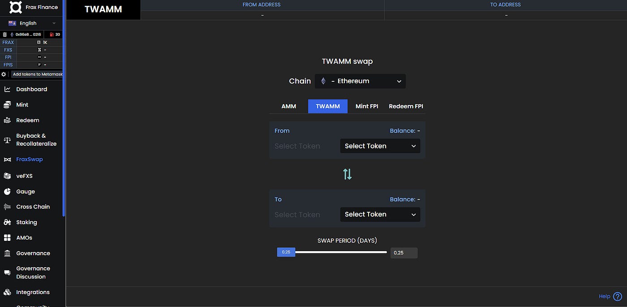Open the Chain Ethereum dropdown
The image size is (627, 307).
click(x=360, y=81)
